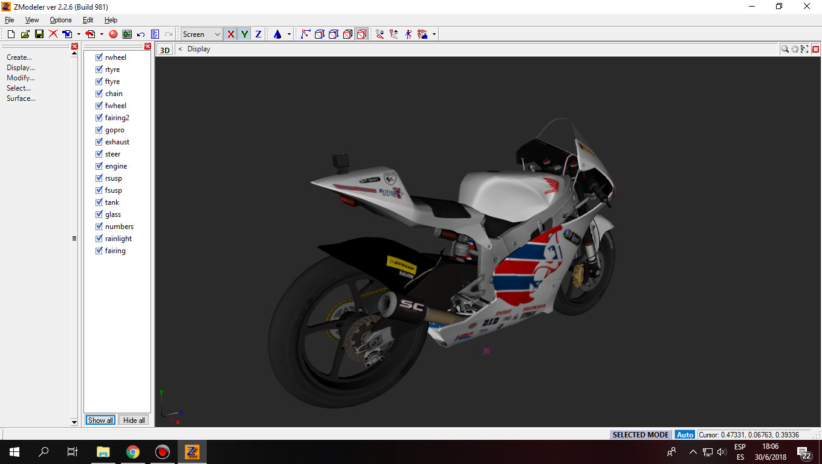Screen dimensions: 822x464
Task: Open the Options menu
Action: (60, 20)
